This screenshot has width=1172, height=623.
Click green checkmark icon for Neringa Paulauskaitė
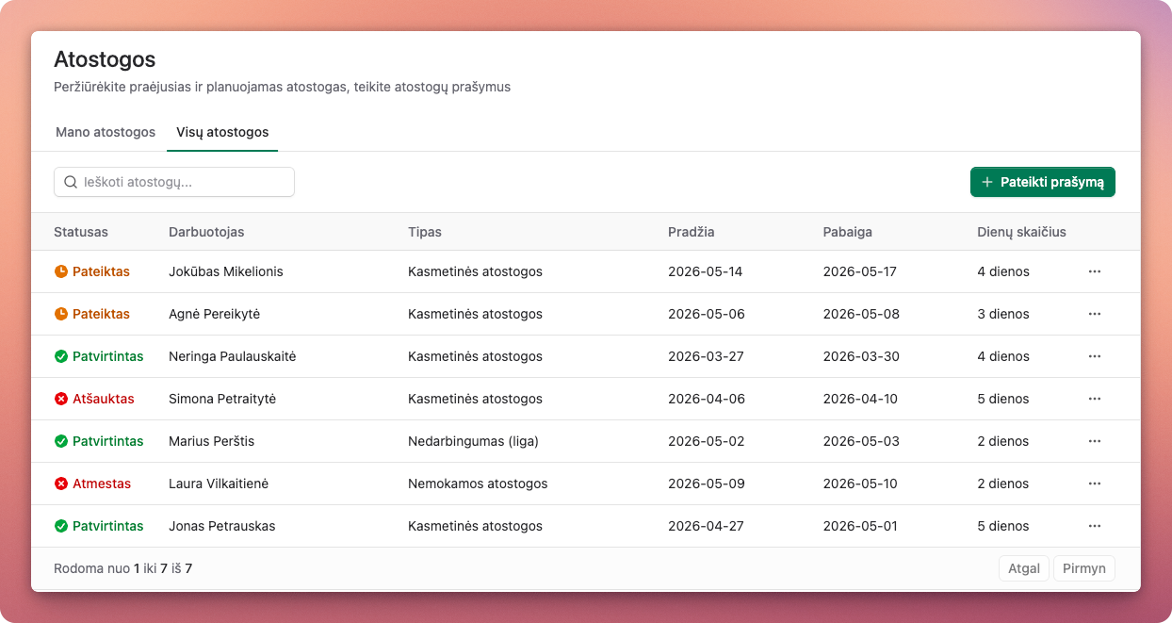[x=61, y=356]
